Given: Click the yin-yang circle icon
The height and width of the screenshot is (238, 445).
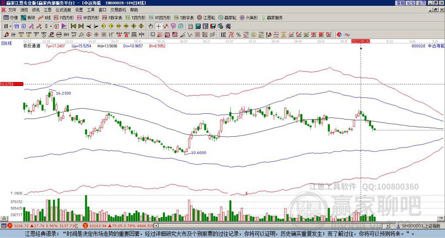Looking at the screenshot, I should 339,35.
